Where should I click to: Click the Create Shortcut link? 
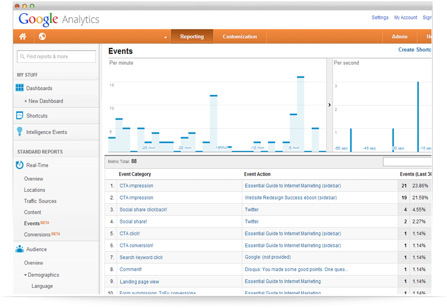(x=415, y=50)
